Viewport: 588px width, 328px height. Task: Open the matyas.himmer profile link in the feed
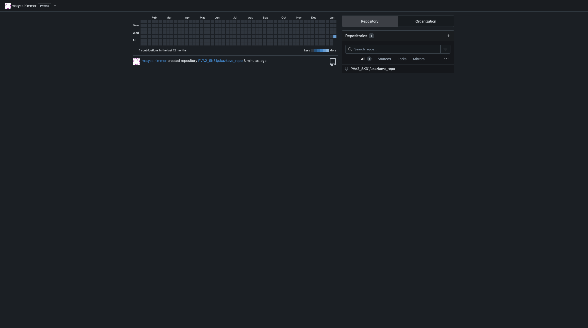(154, 61)
